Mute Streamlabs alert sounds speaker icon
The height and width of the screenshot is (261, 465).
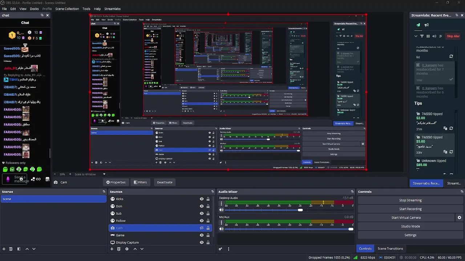tap(434, 36)
